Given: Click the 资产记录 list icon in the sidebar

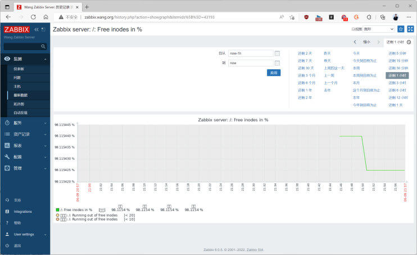Looking at the screenshot, I should pos(7,134).
